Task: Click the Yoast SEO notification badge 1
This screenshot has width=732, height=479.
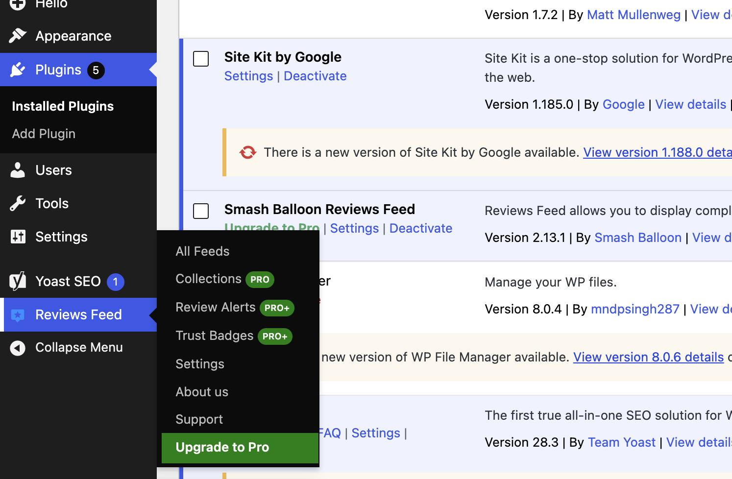Action: (116, 282)
